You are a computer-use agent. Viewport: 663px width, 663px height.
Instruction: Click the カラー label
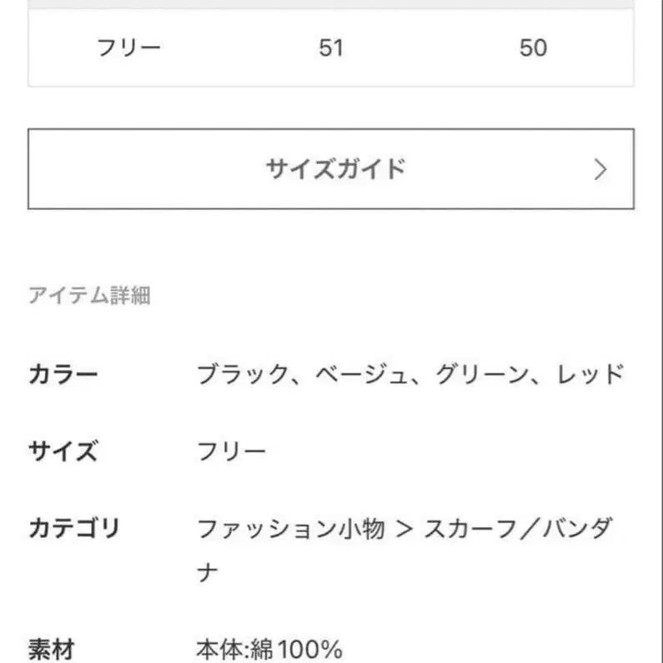point(63,374)
